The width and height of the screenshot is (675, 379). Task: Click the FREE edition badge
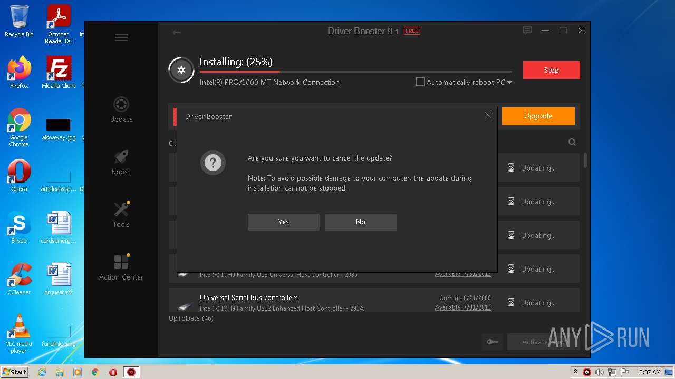[412, 31]
